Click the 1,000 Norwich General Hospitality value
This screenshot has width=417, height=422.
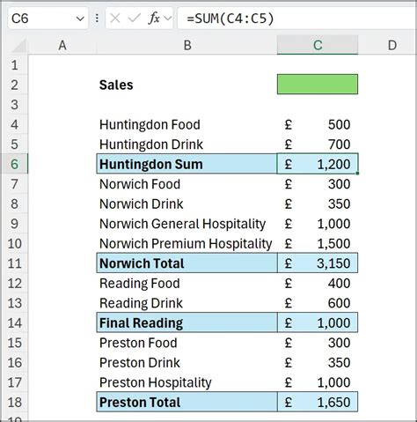[318, 224]
